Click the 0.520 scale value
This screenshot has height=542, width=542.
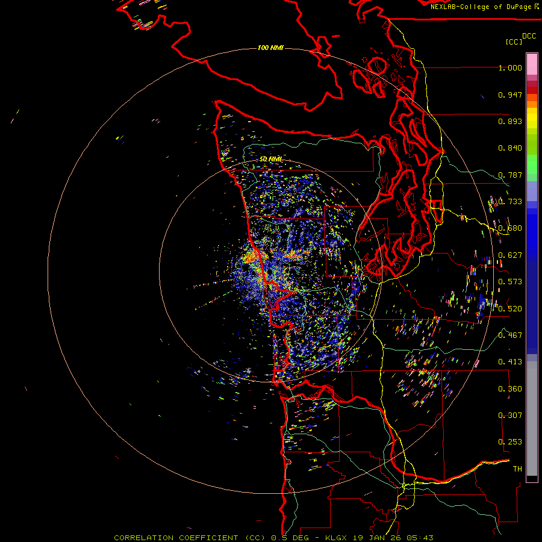coord(510,308)
